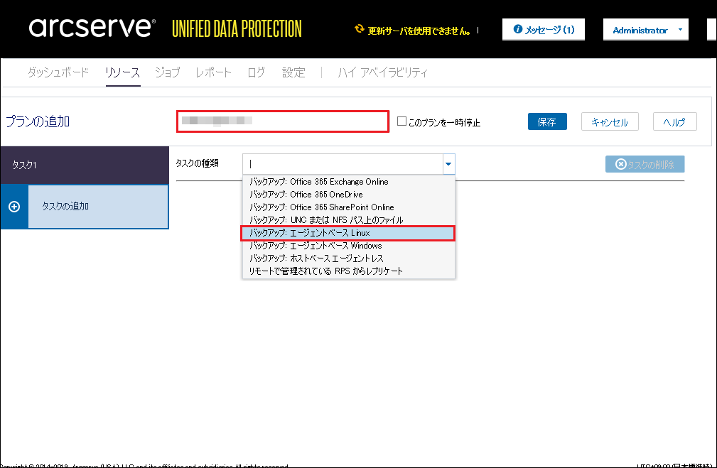Click the タスクの削除 button
Viewport: 717px width, 468px height.
pos(645,164)
